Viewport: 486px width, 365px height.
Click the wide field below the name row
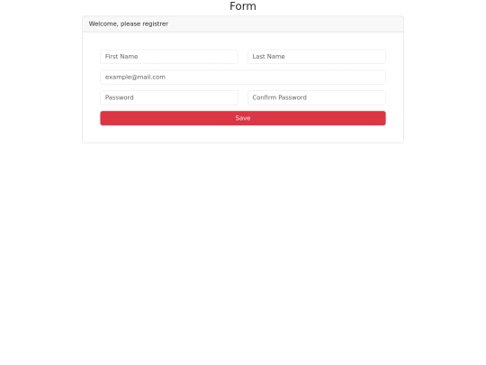(243, 77)
